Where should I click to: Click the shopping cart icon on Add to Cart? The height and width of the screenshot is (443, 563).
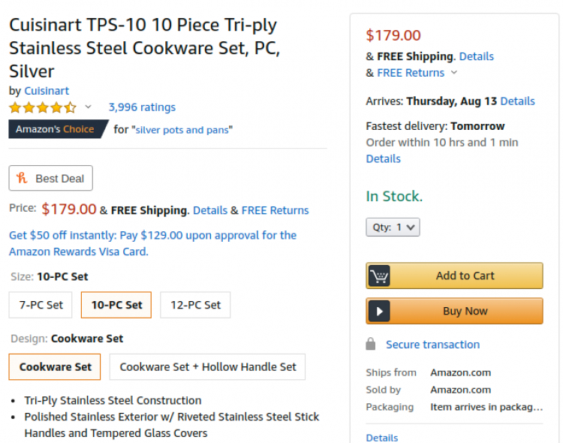(x=379, y=276)
